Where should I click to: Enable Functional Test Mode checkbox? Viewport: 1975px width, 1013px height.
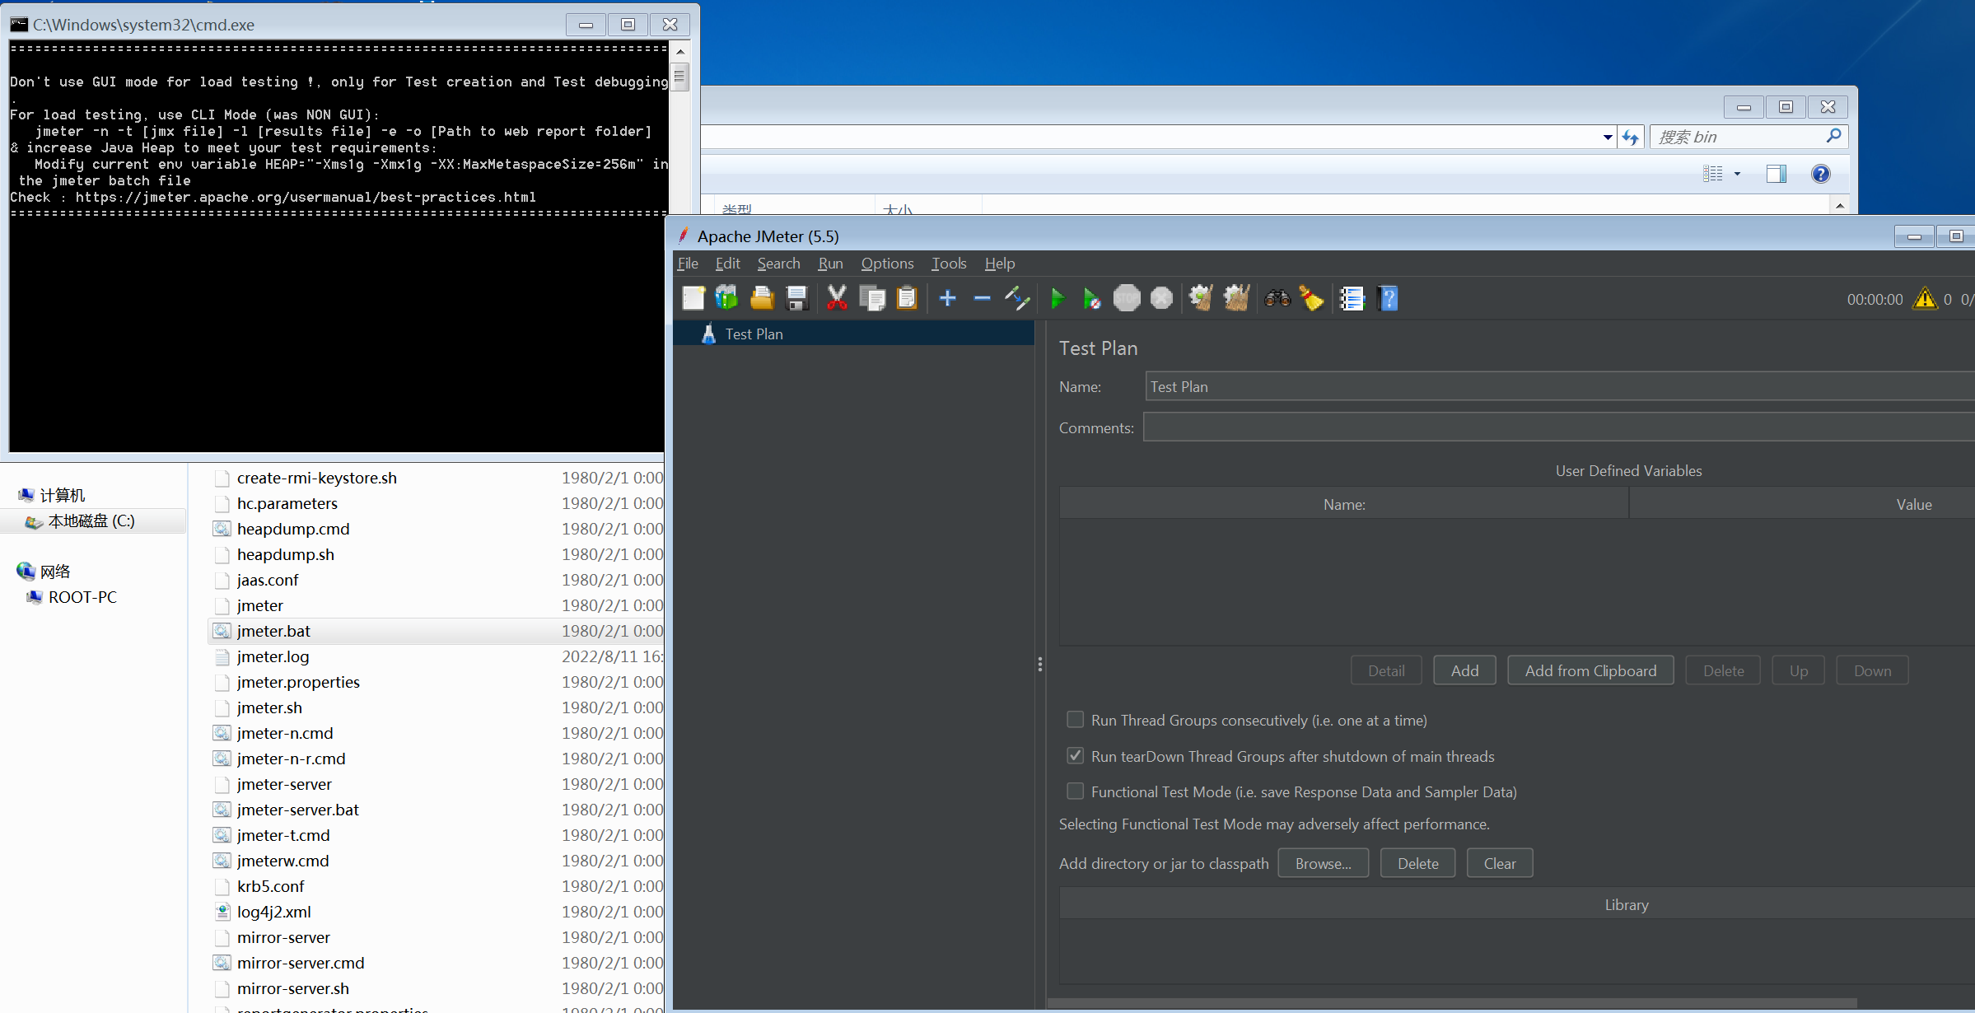coord(1075,791)
